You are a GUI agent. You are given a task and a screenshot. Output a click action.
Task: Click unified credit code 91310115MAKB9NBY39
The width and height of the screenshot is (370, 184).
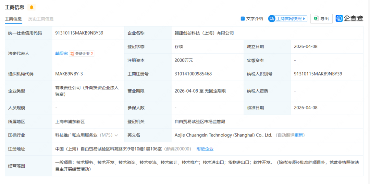click(79, 33)
